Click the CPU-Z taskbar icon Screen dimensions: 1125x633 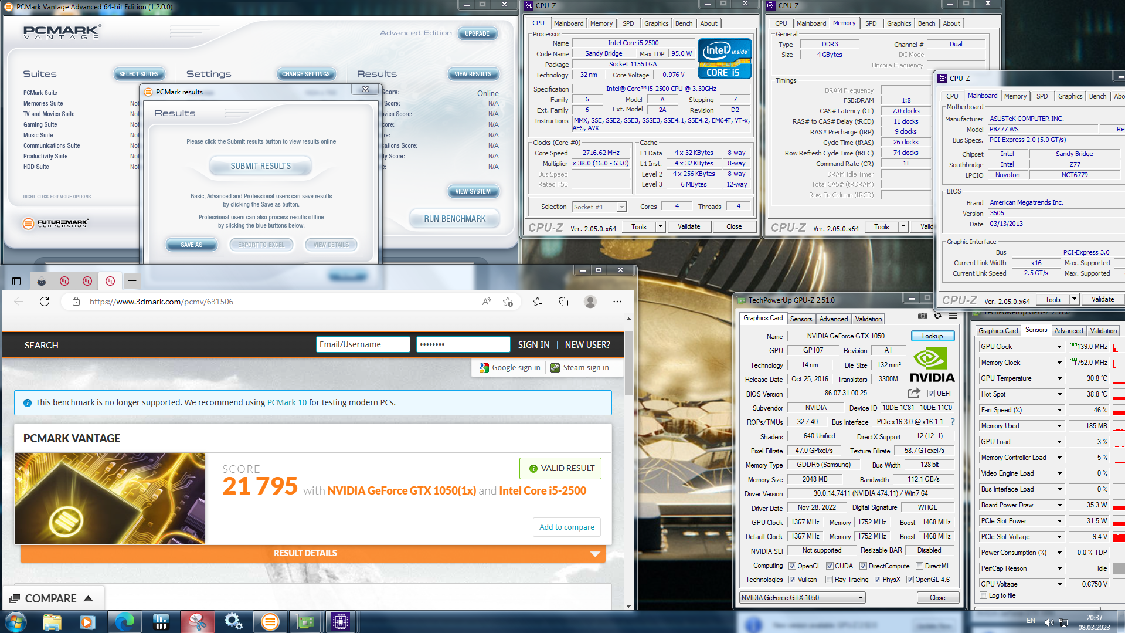click(341, 622)
